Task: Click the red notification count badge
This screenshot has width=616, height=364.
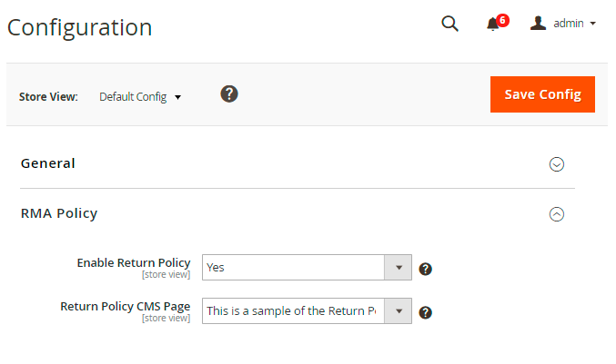Action: [x=502, y=19]
